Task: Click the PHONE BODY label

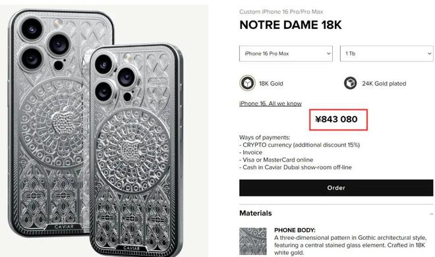Action: (x=295, y=230)
